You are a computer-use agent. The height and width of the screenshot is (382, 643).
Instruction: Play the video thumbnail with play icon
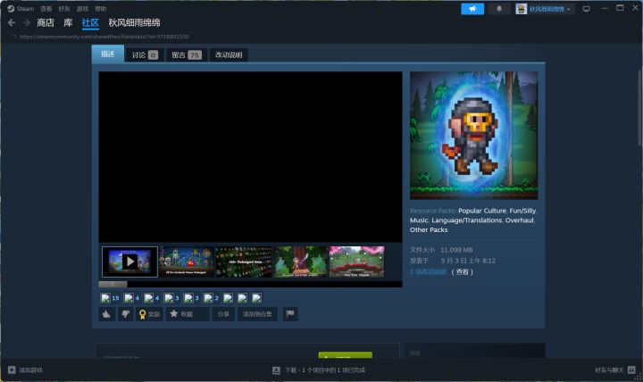tap(130, 262)
